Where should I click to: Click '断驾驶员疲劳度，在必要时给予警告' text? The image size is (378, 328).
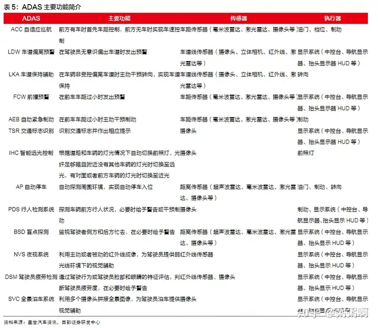point(103,288)
